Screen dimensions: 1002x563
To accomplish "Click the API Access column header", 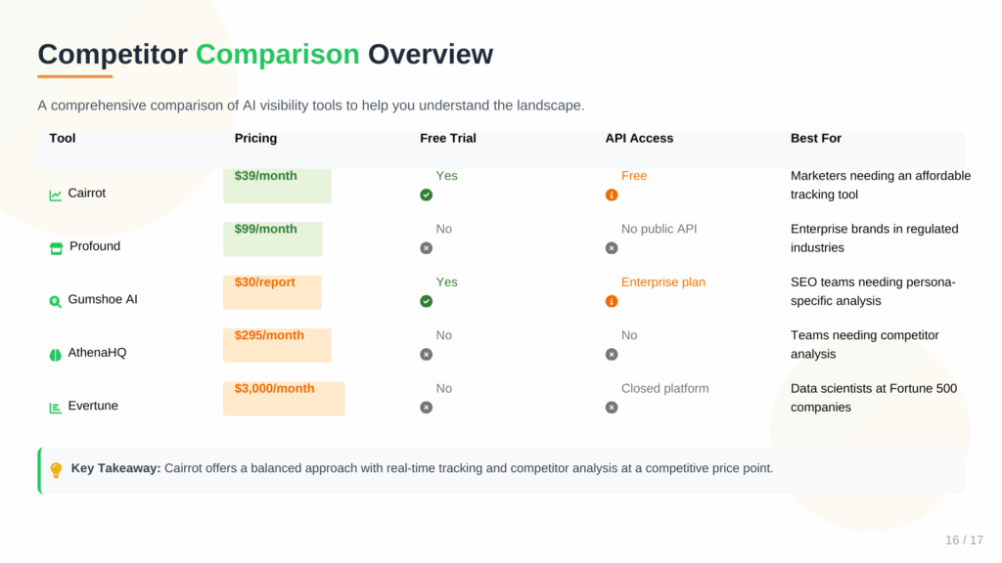I will coord(639,139).
